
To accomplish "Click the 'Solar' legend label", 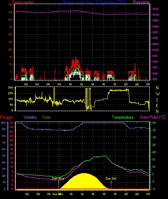I will click(x=46, y=117).
